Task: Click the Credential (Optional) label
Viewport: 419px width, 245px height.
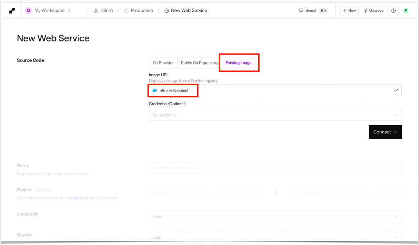Action: pos(167,104)
